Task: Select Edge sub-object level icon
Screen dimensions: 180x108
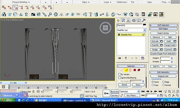Action: coord(126,70)
